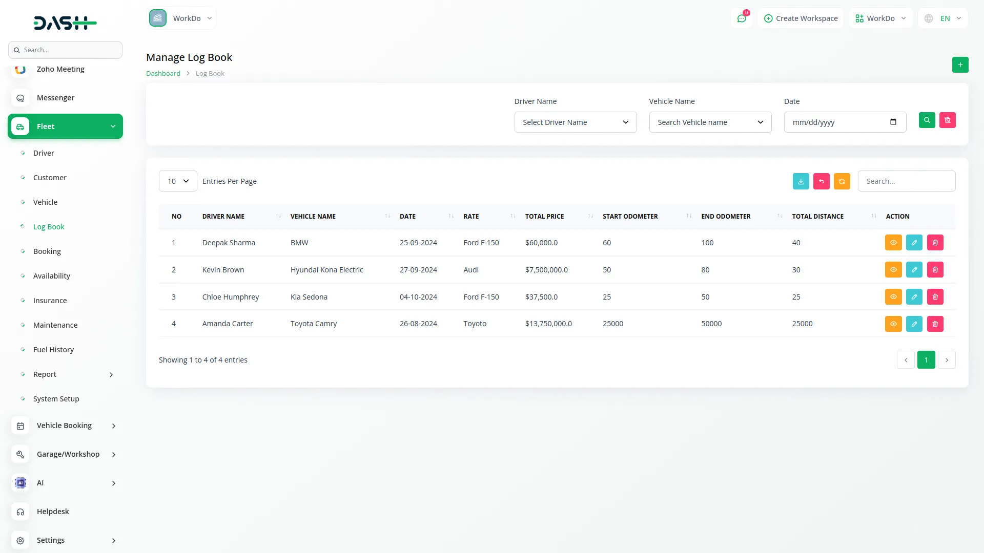This screenshot has height=553, width=984.
Task: Click the green search filter icon button
Action: tap(927, 120)
